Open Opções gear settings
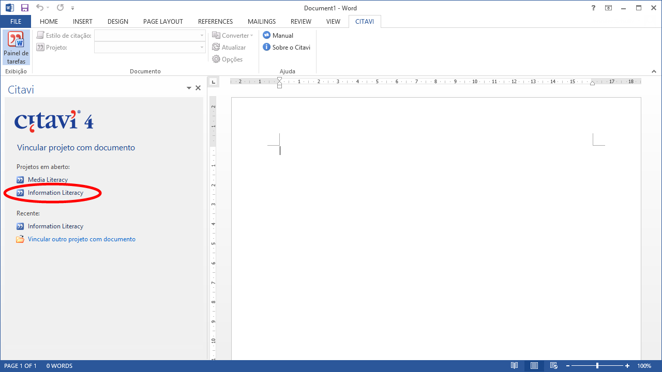The height and width of the screenshot is (372, 662). pos(228,59)
